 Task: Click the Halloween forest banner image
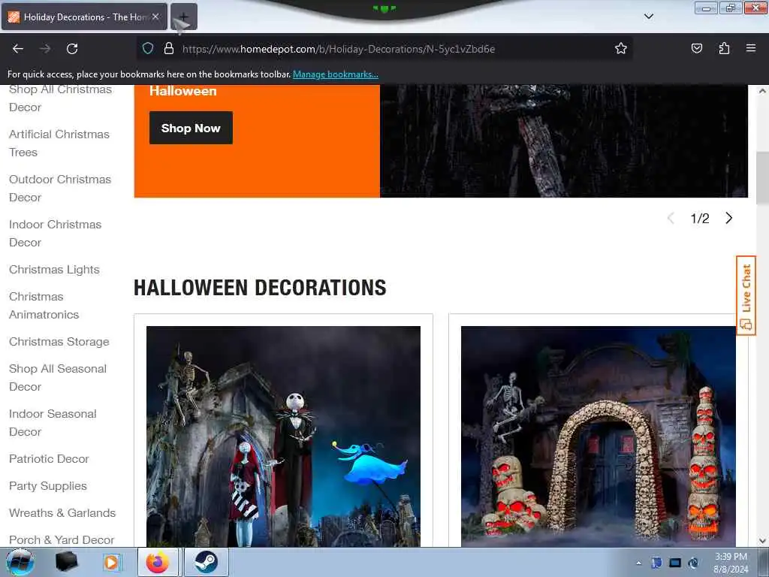coord(564,141)
